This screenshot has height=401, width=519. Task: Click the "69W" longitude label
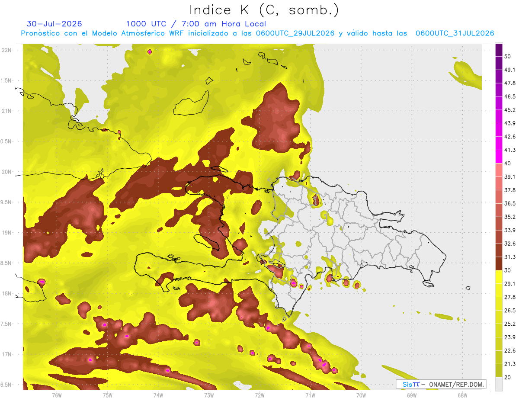412,395
